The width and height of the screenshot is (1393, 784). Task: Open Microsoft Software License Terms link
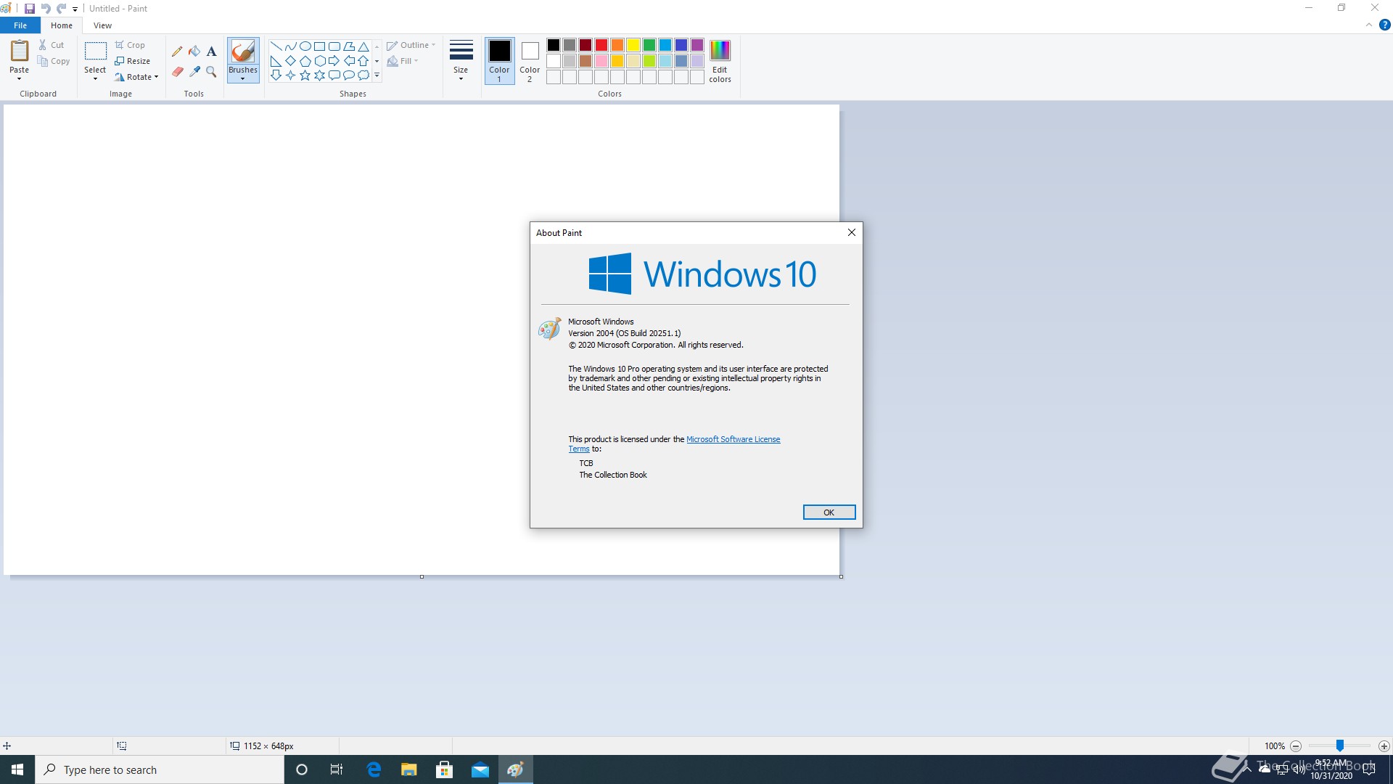point(733,439)
